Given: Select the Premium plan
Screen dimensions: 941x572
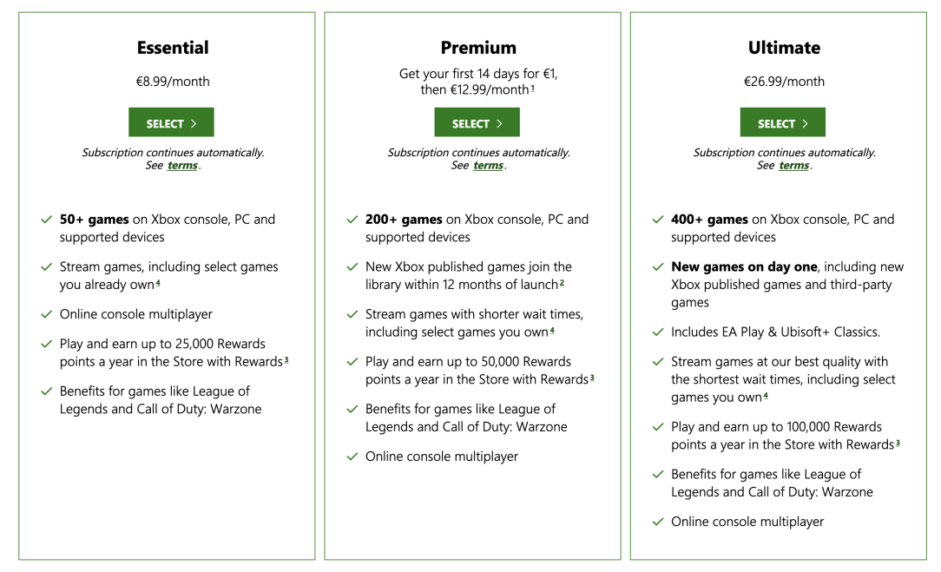Looking at the screenshot, I should pos(477,123).
